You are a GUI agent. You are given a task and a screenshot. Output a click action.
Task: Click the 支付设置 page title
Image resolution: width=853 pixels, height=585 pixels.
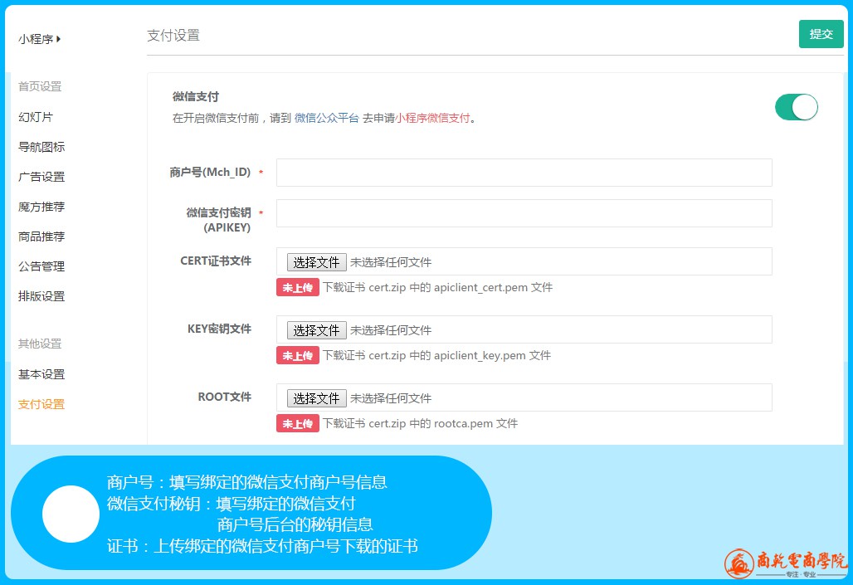coord(173,36)
